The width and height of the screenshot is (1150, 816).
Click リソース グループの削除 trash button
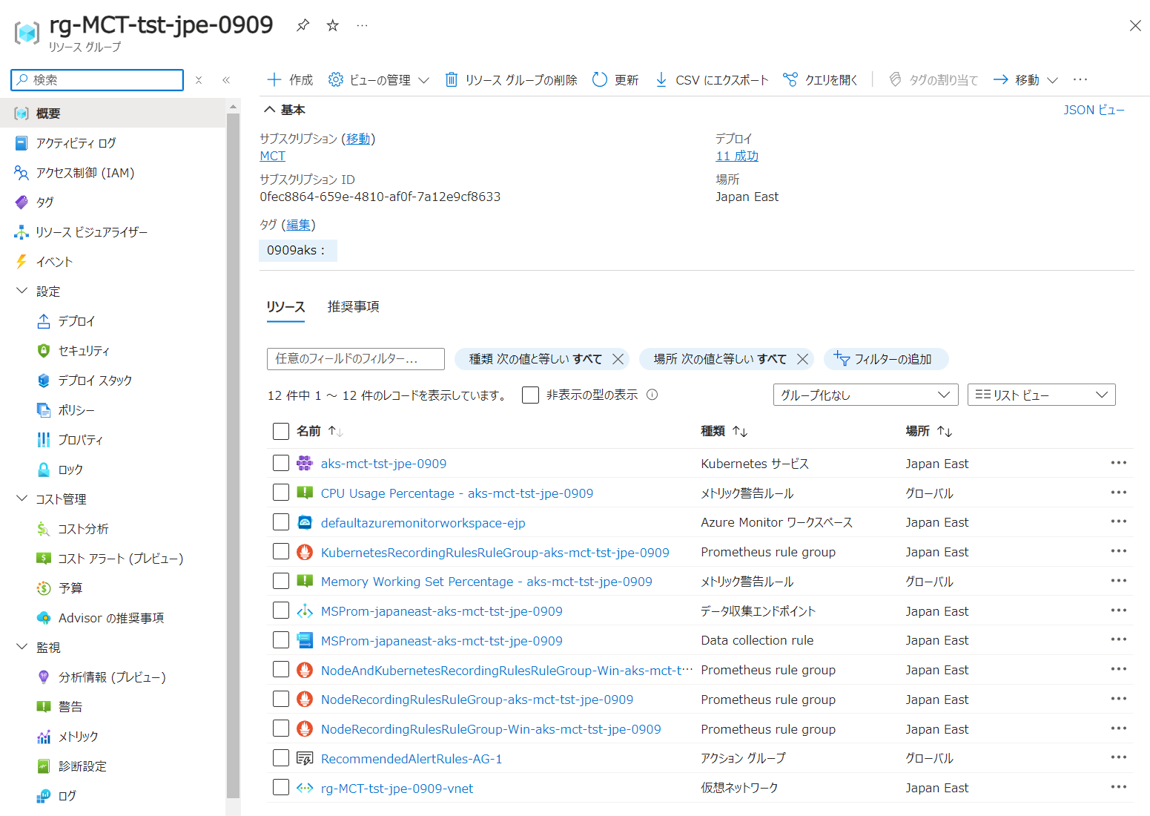pos(511,79)
